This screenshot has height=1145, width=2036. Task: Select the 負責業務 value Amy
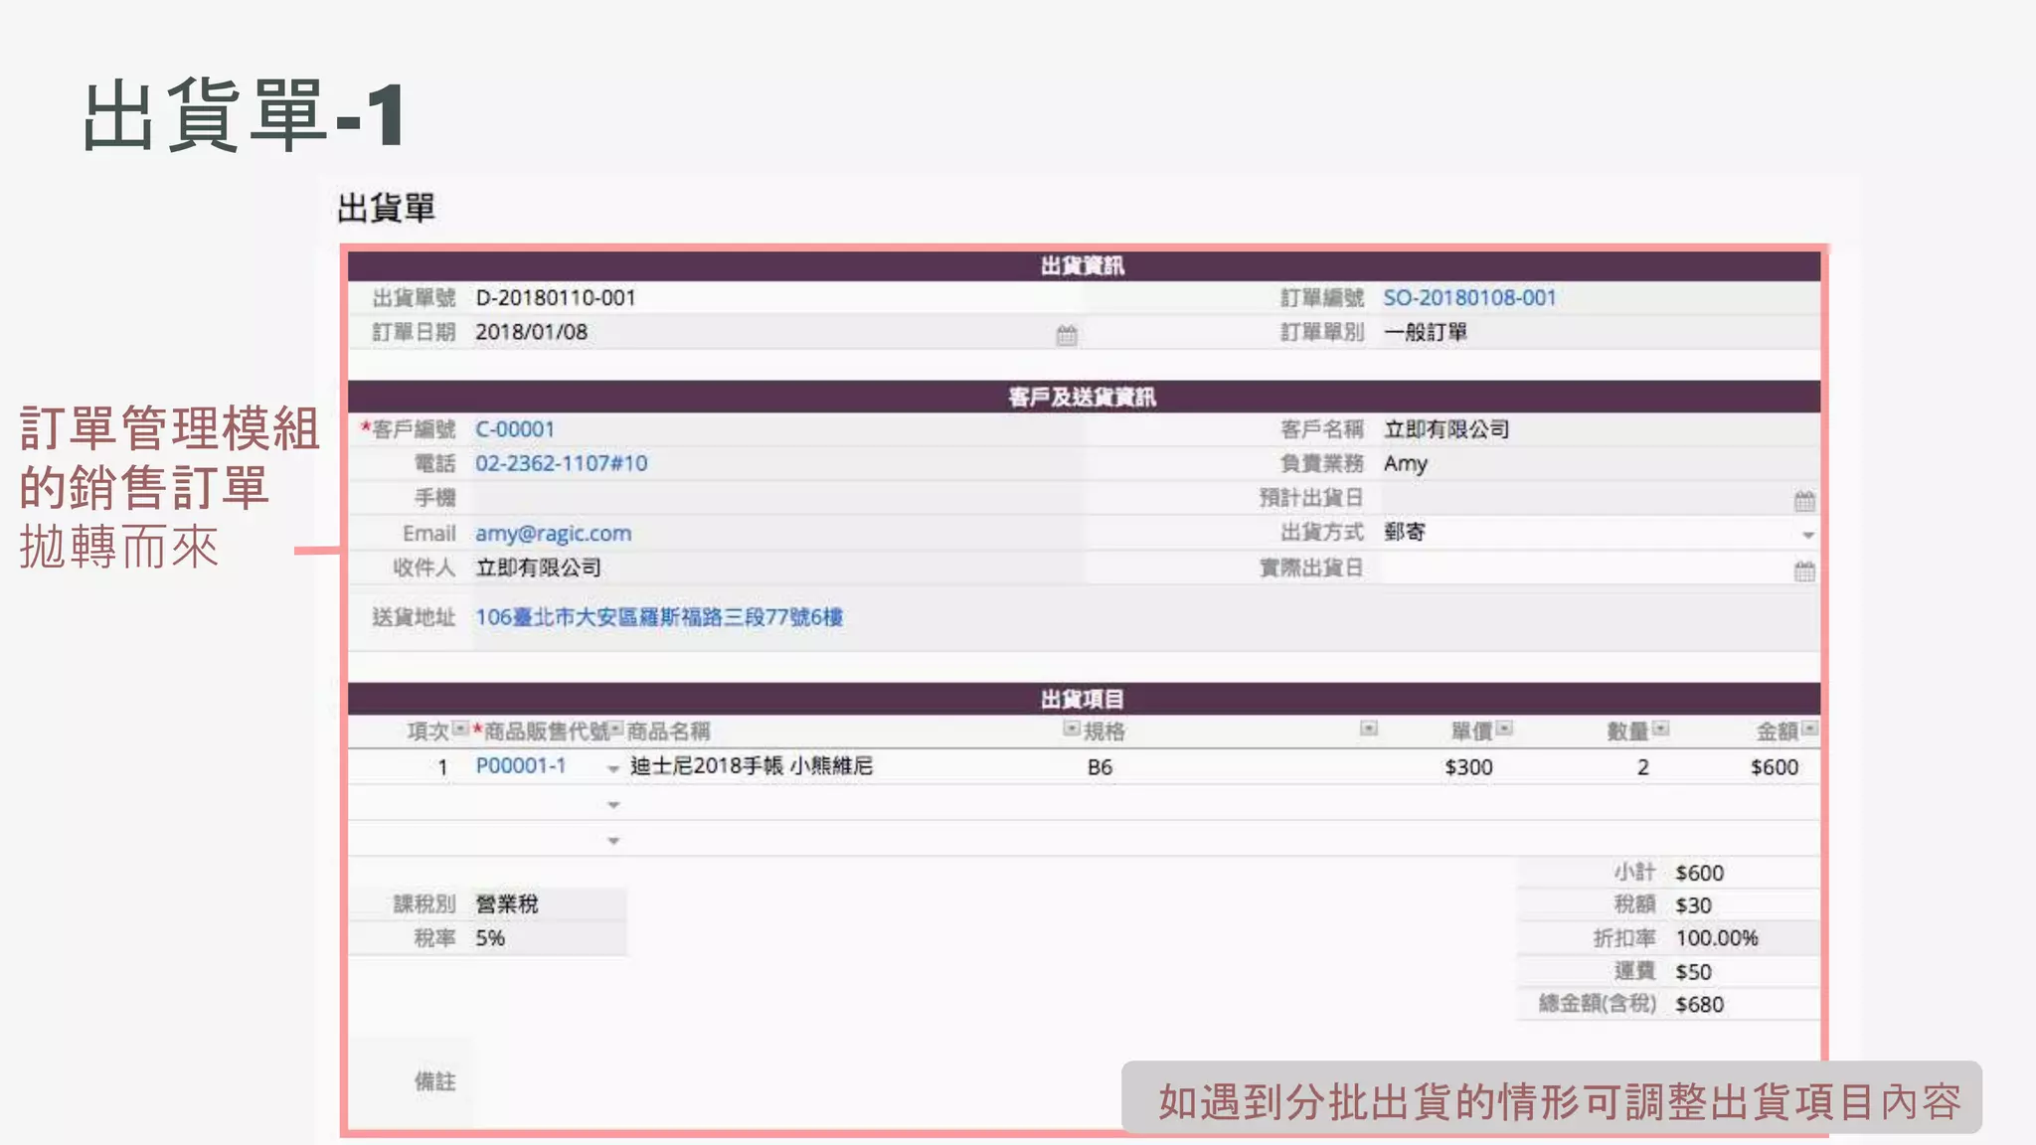[x=1405, y=463]
